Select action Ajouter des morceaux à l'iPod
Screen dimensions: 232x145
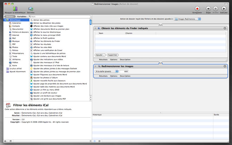[46, 62]
